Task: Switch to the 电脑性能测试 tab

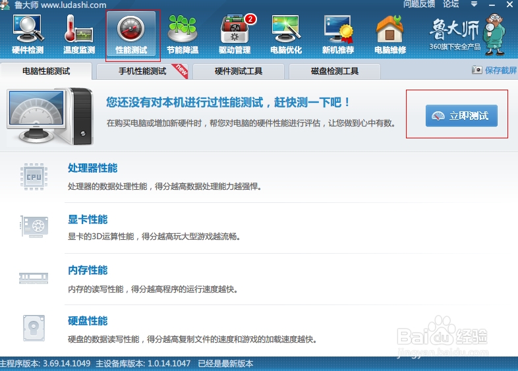Action: click(x=46, y=71)
